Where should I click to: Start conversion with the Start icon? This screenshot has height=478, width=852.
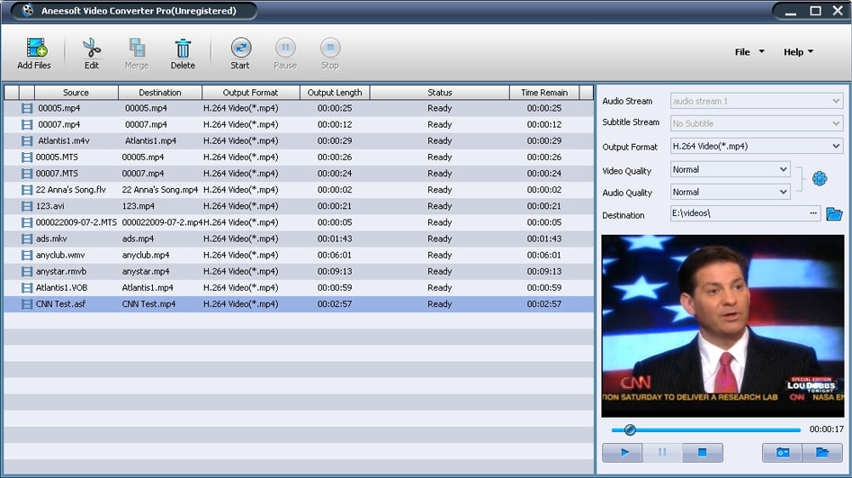point(240,53)
